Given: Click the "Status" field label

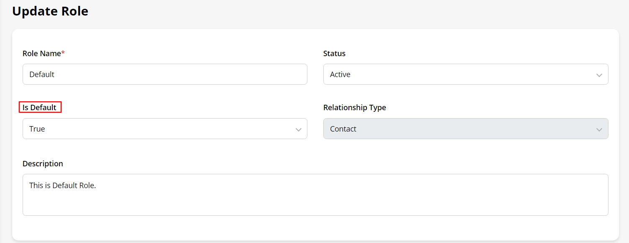Looking at the screenshot, I should pos(334,54).
